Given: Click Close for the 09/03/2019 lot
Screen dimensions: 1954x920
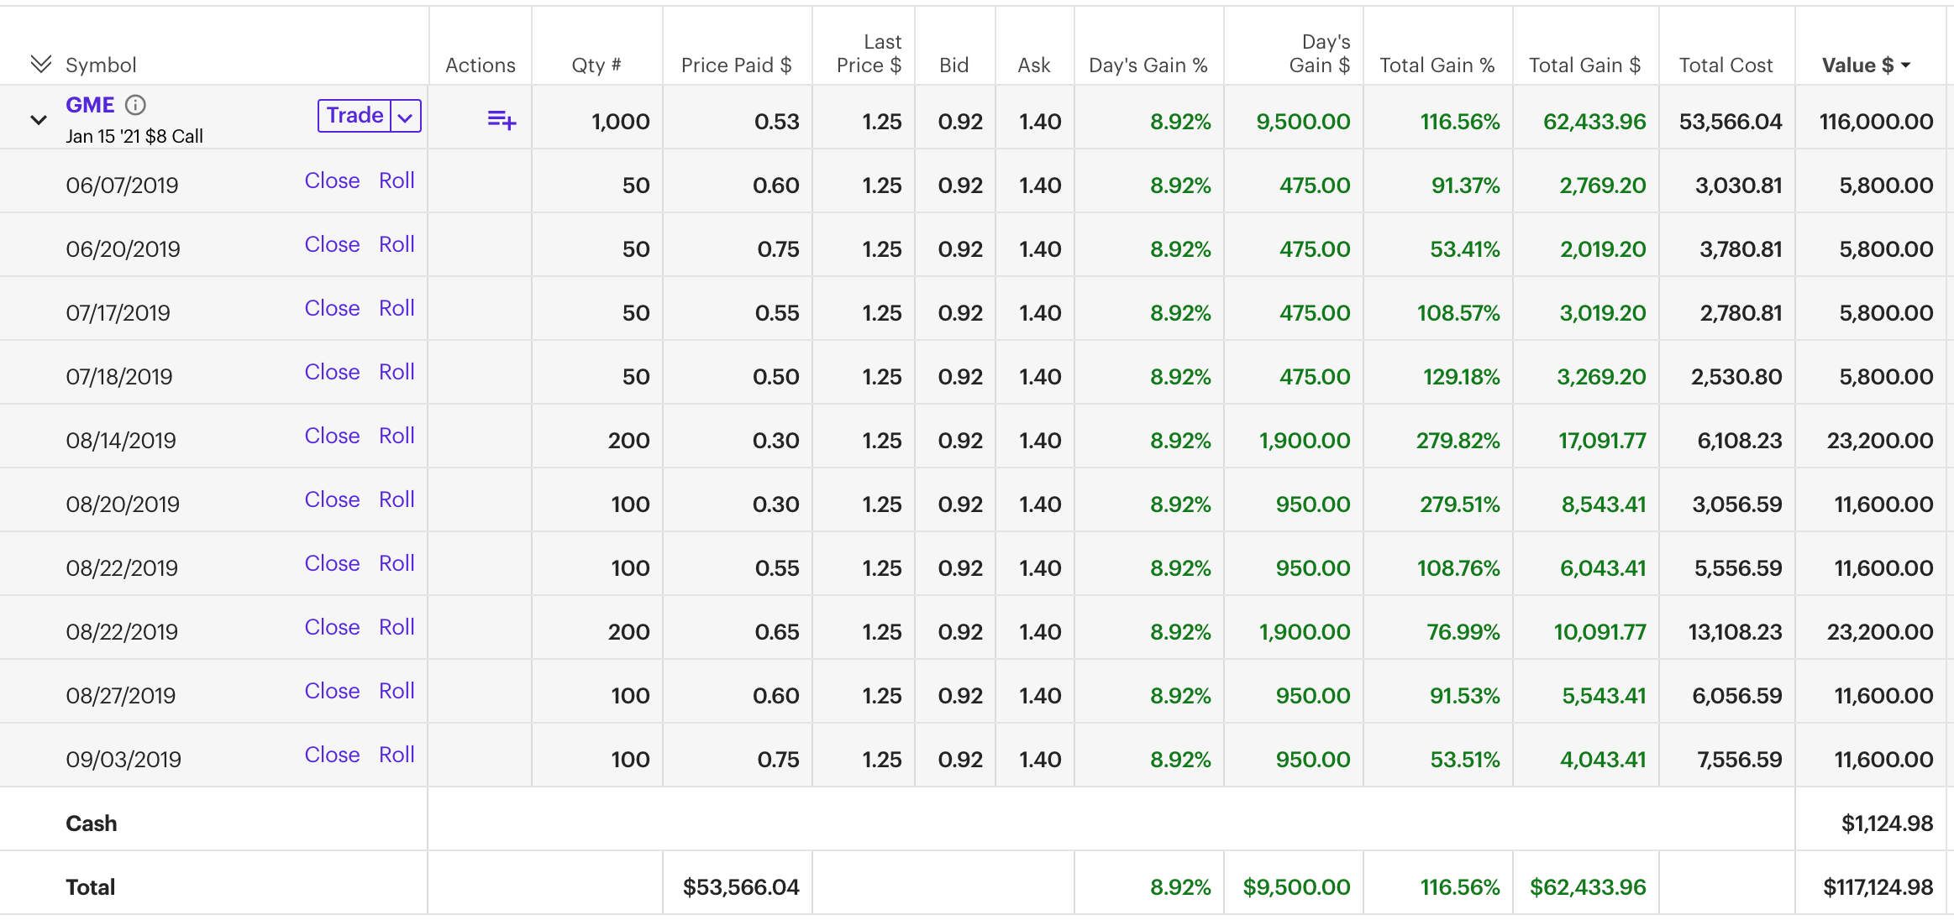Looking at the screenshot, I should click(332, 755).
